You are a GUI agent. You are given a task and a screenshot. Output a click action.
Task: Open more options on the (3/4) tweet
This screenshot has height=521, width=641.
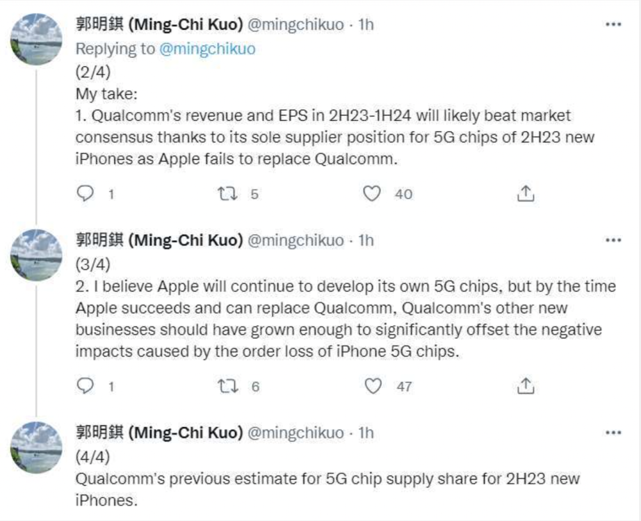[x=613, y=240]
